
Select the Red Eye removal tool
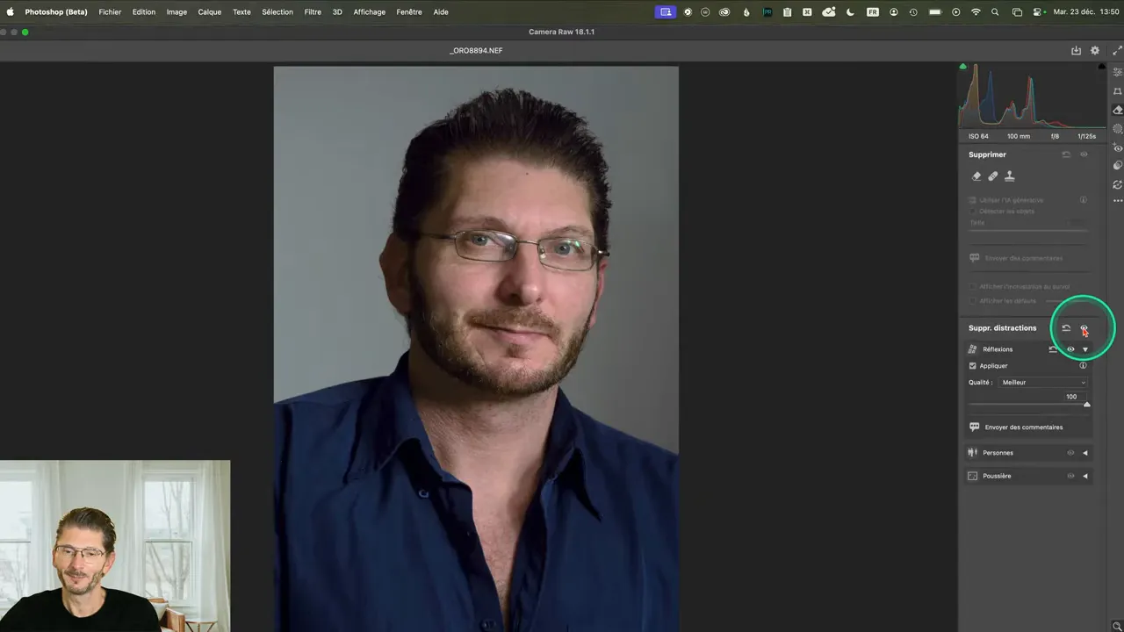pos(1117,148)
